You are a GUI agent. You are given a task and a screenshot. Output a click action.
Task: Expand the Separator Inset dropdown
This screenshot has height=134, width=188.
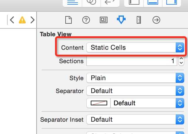point(135,119)
